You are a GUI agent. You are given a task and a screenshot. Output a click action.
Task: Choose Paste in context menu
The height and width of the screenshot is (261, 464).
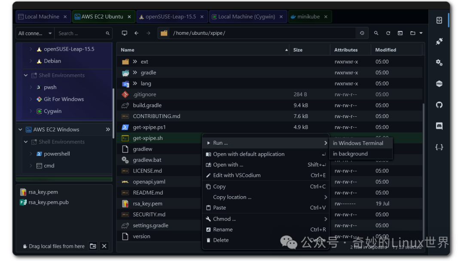tap(266, 208)
